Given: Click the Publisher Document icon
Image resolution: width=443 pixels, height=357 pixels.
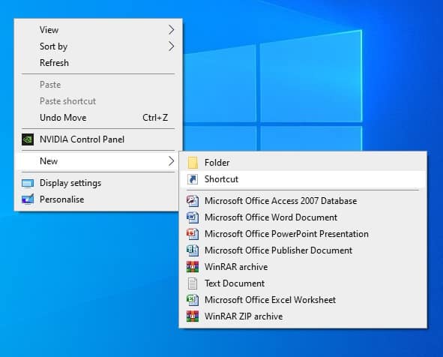Looking at the screenshot, I should tap(193, 250).
